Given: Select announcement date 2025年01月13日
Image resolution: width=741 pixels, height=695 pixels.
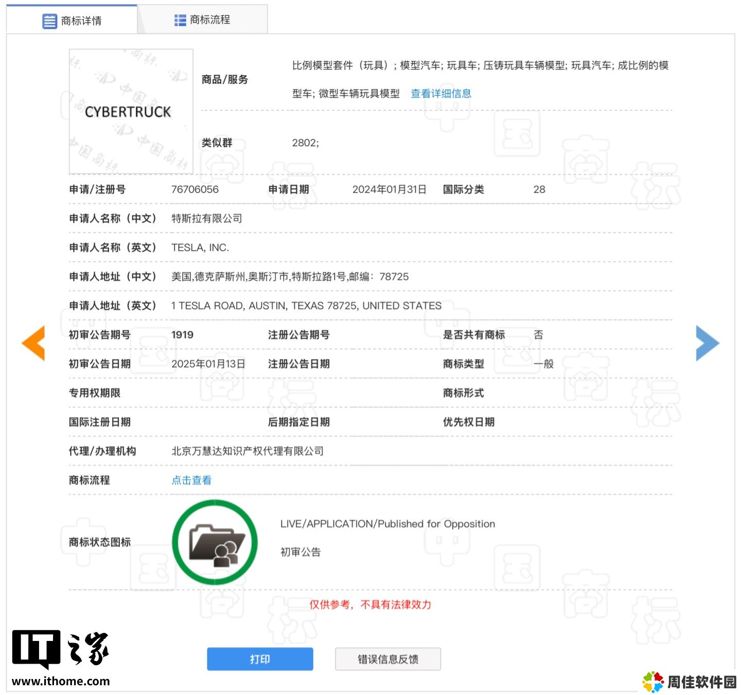Looking at the screenshot, I should (x=208, y=364).
